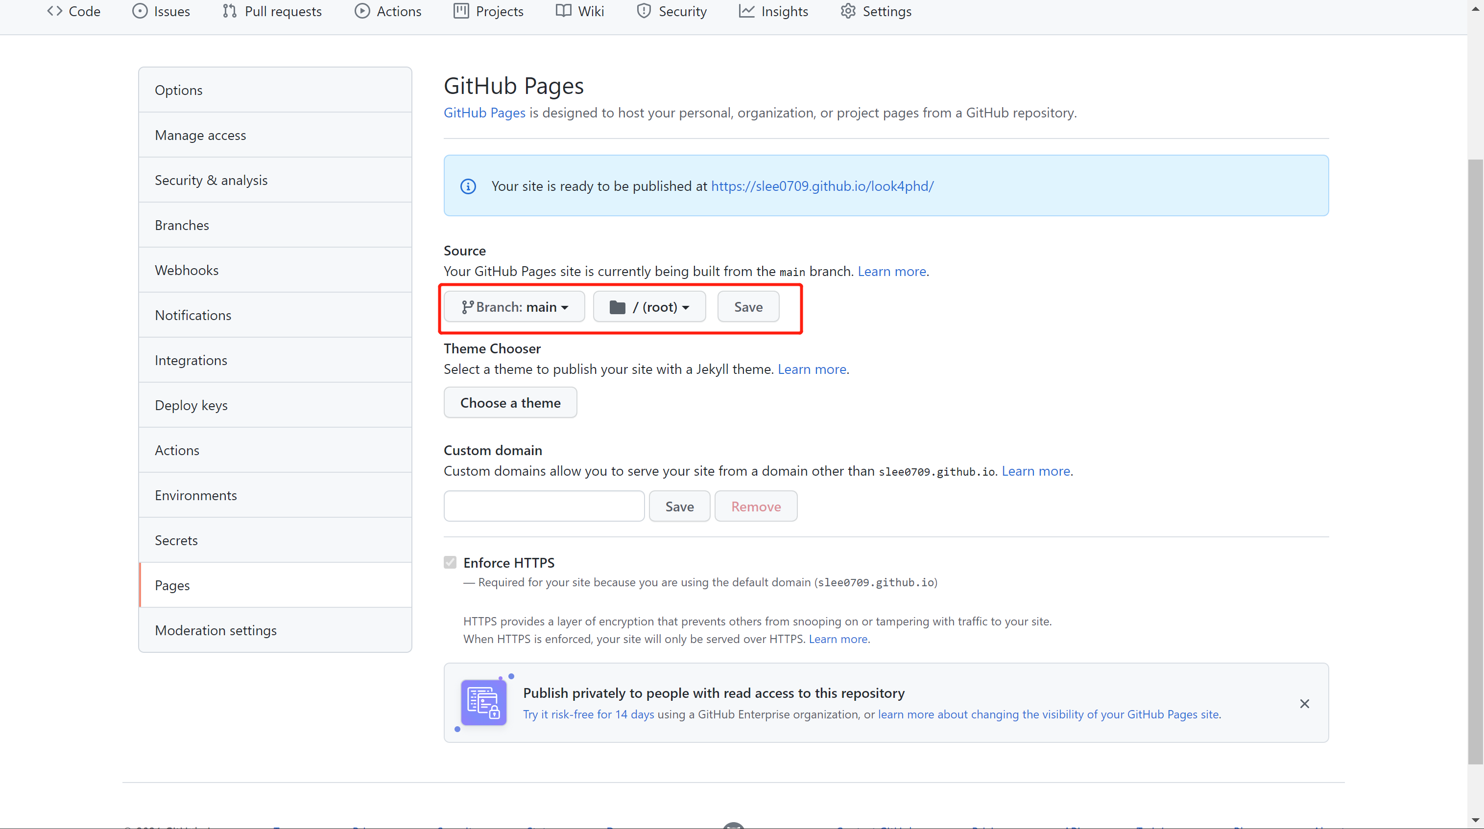This screenshot has height=829, width=1484.
Task: Select Pages in the settings sidebar
Action: (x=275, y=585)
